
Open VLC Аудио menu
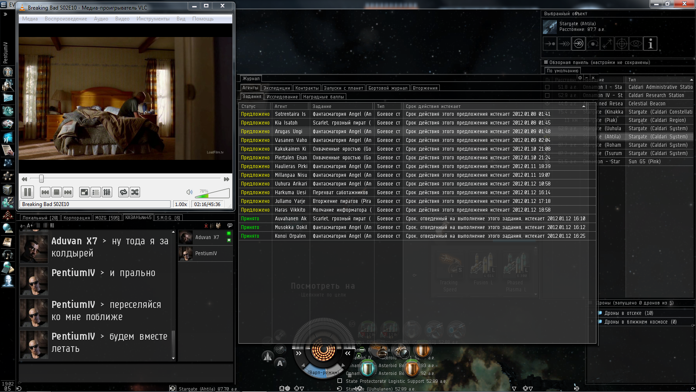tap(101, 19)
